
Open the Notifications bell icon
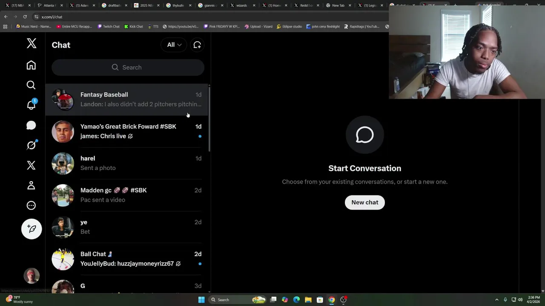[31, 105]
